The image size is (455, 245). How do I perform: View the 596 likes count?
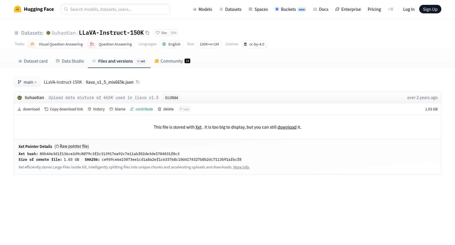[173, 33]
